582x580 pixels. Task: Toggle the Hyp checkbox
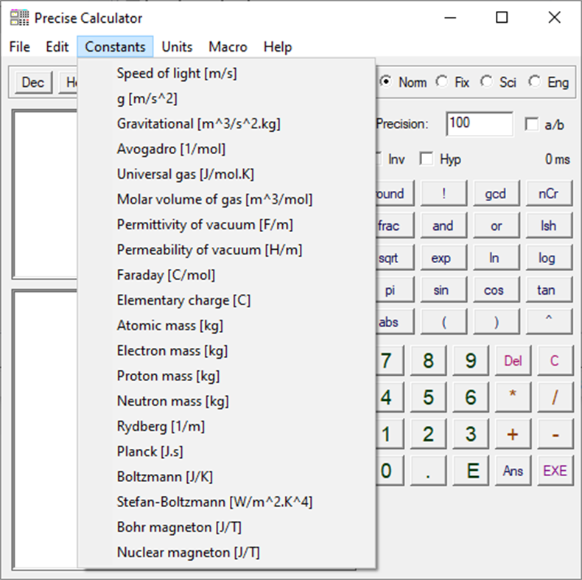pyautogui.click(x=441, y=159)
